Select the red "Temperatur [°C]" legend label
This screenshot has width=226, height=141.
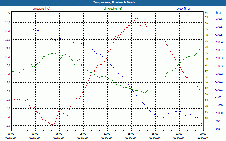click(41, 9)
